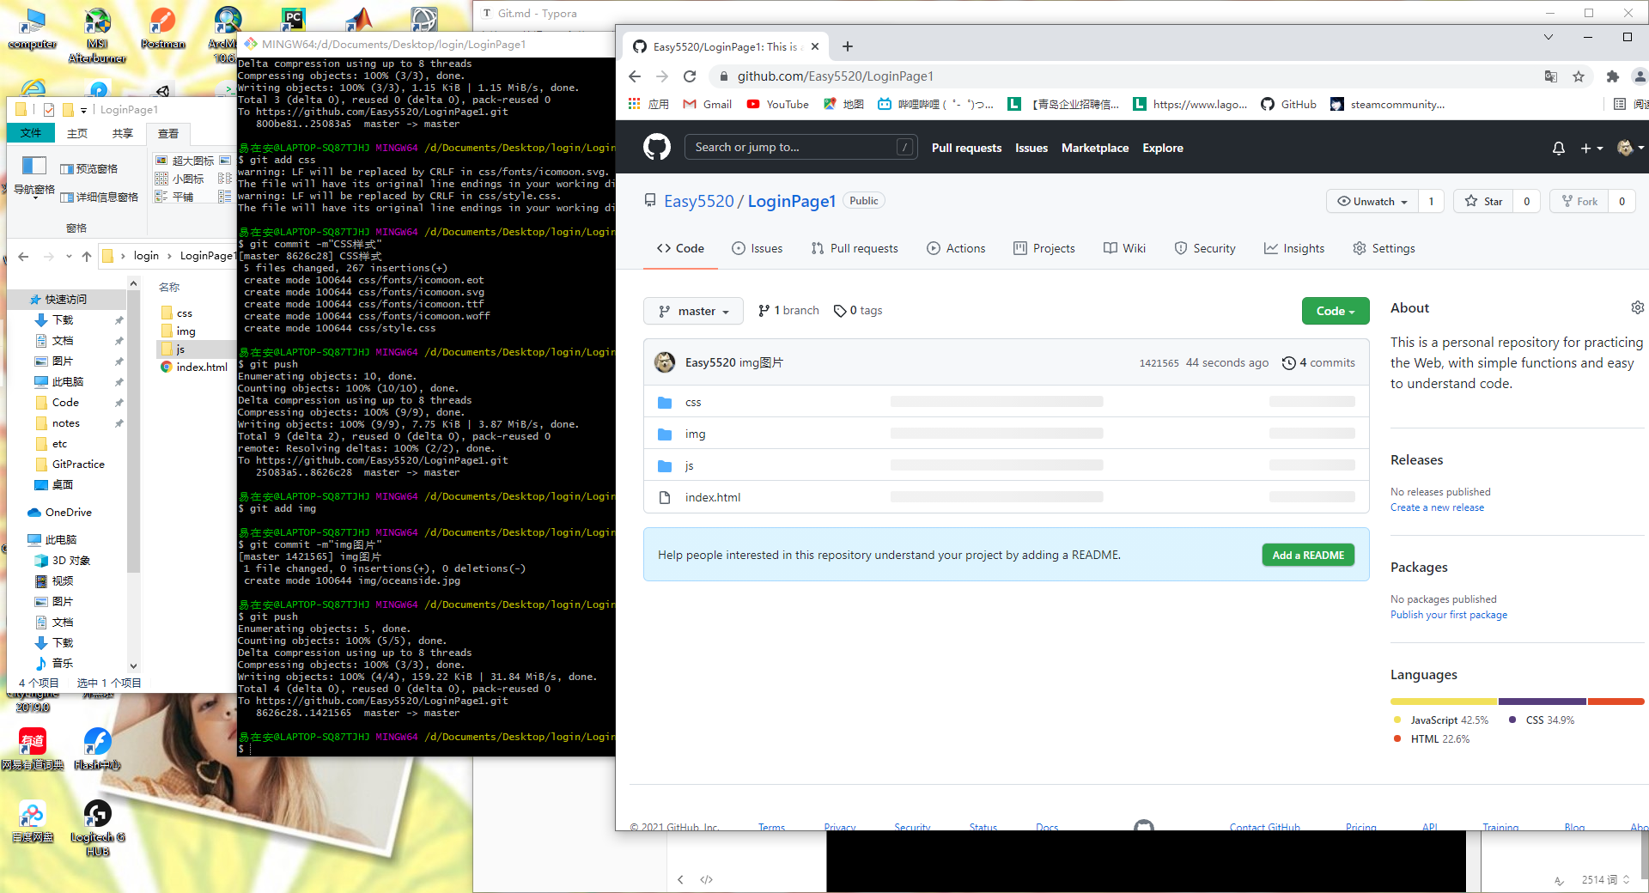Click CSS purple language bar segment
Image resolution: width=1649 pixels, height=893 pixels.
(1543, 702)
